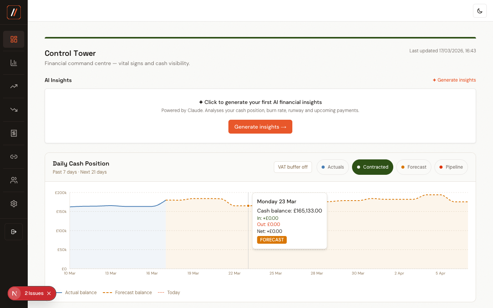Open the upward trend sidebar icon
The height and width of the screenshot is (308, 493).
tap(14, 86)
